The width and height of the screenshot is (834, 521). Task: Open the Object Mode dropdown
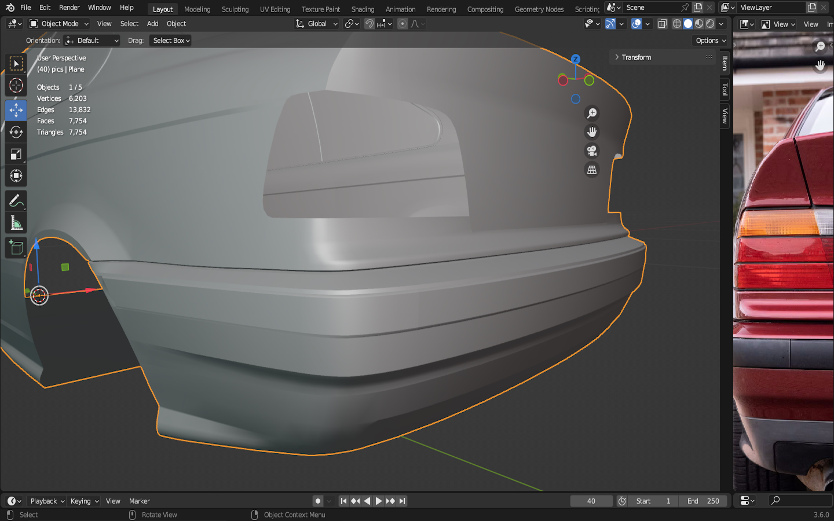click(59, 24)
